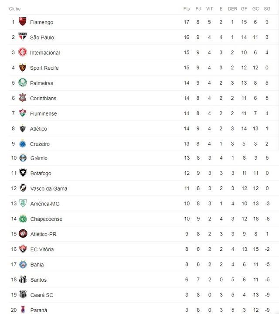The image size is (279, 314).
Task: Click the SG column header
Action: pos(267,9)
